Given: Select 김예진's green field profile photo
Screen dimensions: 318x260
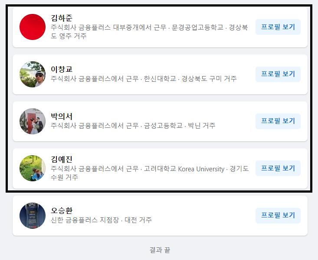Looking at the screenshot, I should point(33,168).
